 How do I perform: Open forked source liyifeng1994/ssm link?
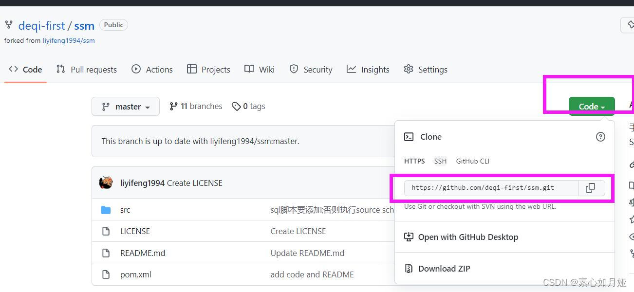[x=69, y=41]
